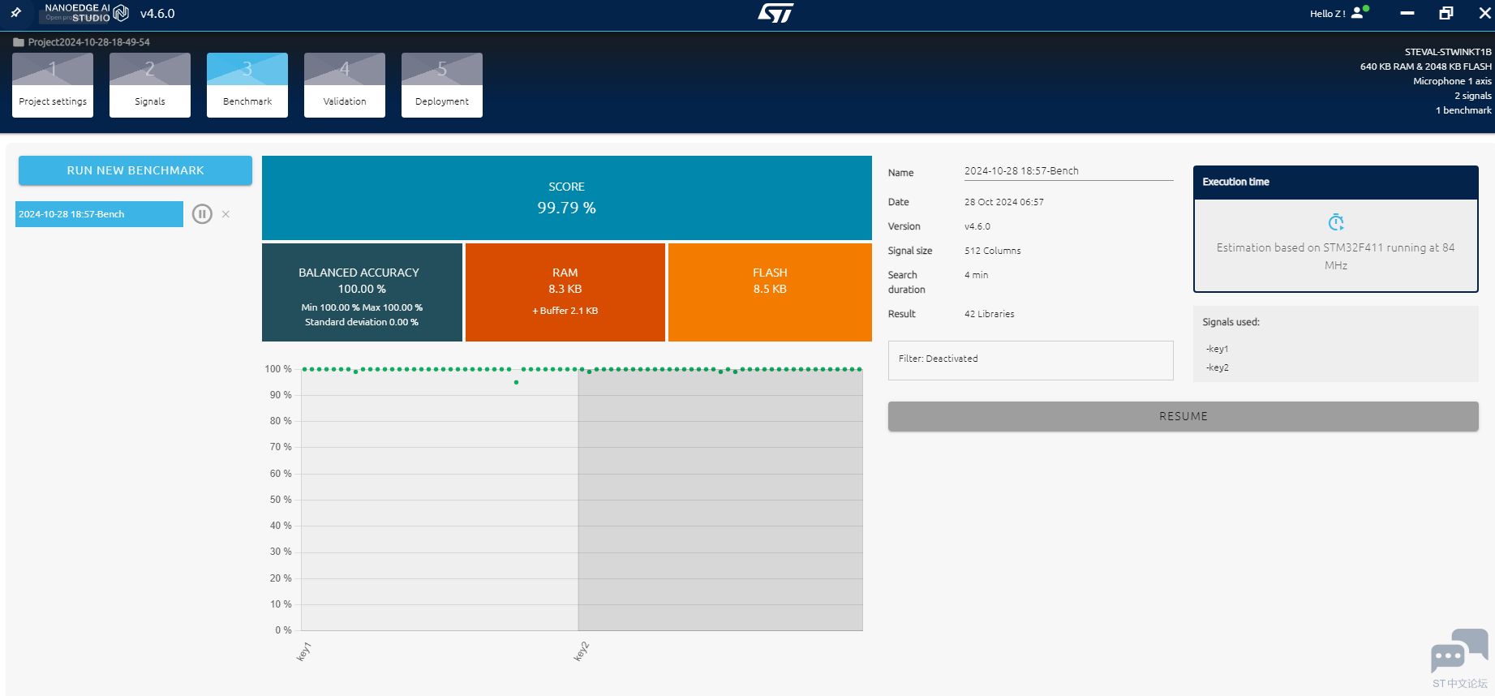Viewport: 1495px width, 696px height.
Task: Click project name Project2024-10-28-18-49-54
Action: 89,42
